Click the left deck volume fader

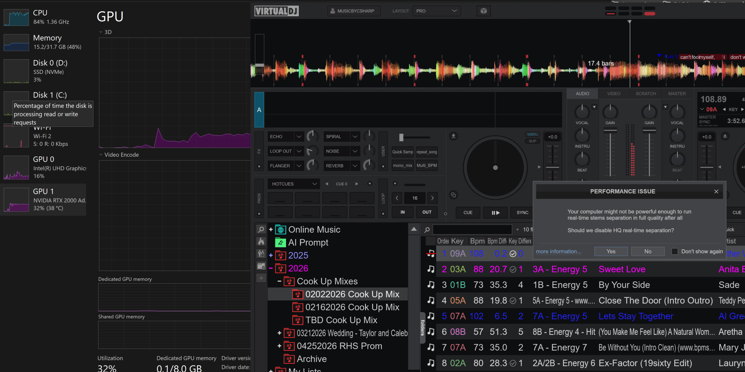[610, 130]
